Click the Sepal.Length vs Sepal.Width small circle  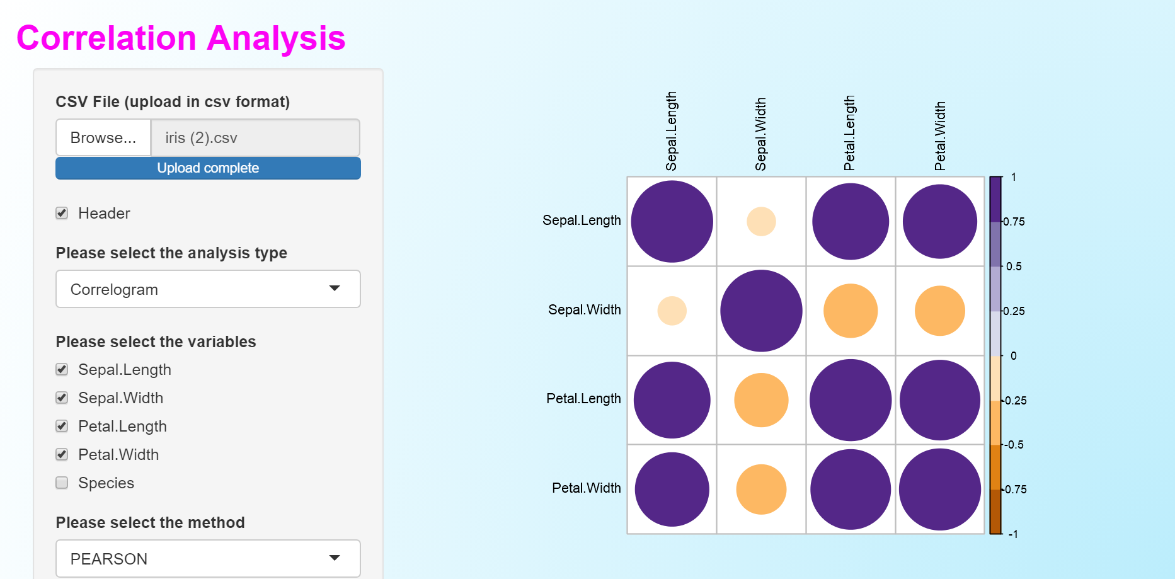click(761, 222)
